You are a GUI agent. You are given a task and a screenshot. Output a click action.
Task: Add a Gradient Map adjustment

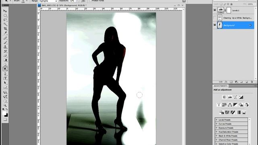(238, 112)
